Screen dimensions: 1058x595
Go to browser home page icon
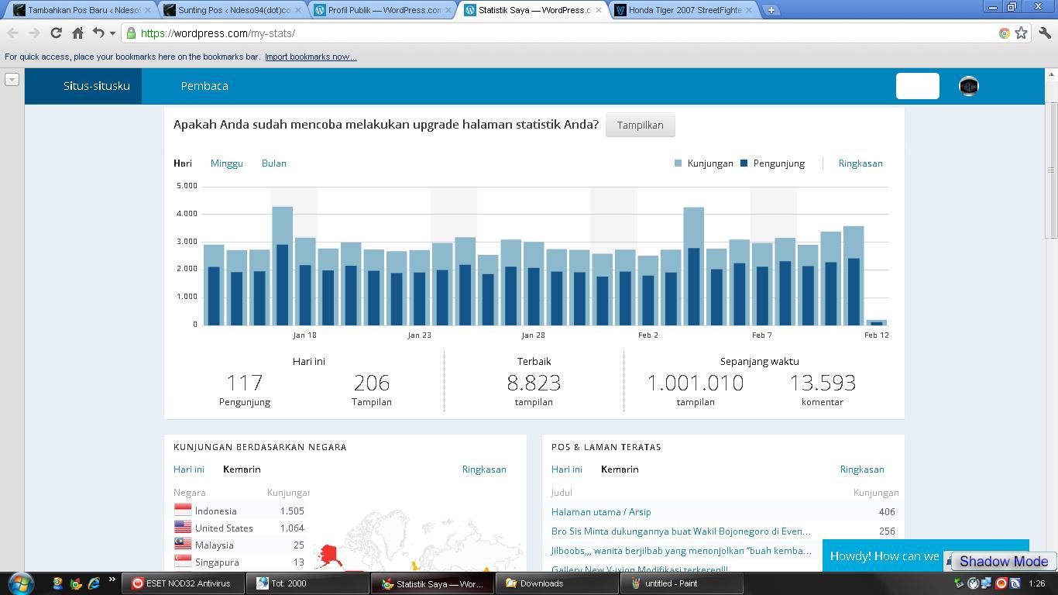click(x=77, y=33)
